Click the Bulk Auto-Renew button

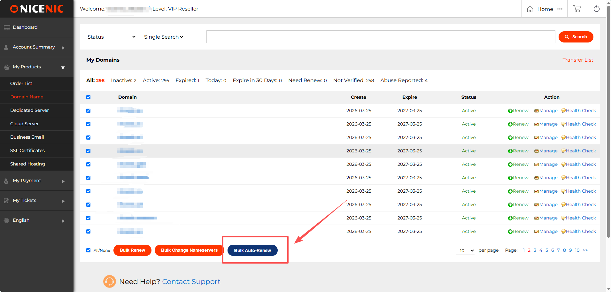coord(252,250)
